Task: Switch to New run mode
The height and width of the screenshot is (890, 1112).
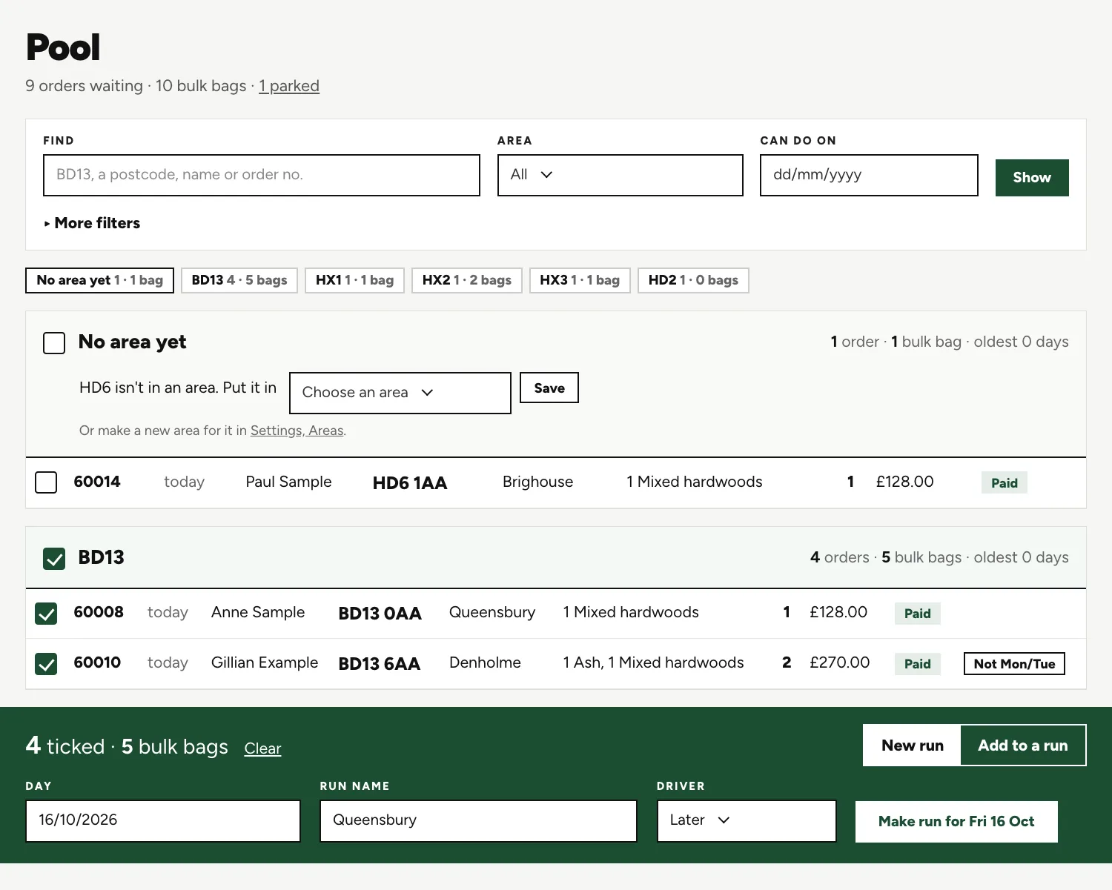Action: point(913,745)
